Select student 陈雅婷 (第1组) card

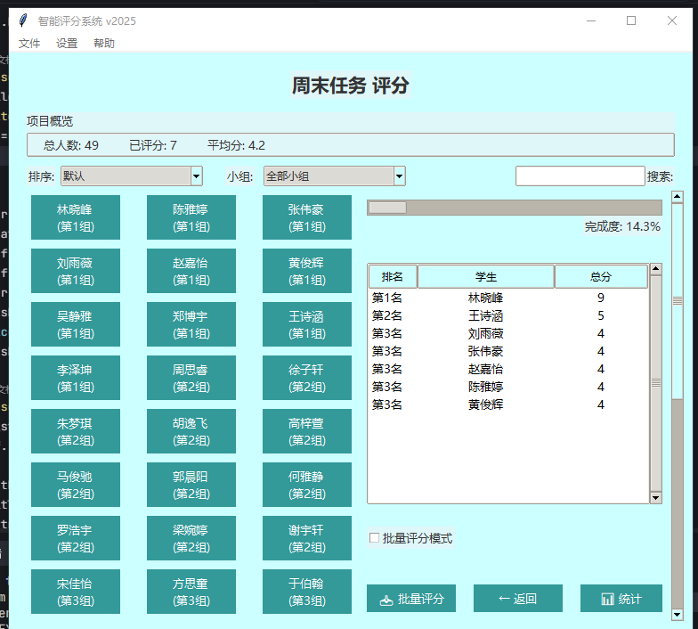pyautogui.click(x=191, y=217)
